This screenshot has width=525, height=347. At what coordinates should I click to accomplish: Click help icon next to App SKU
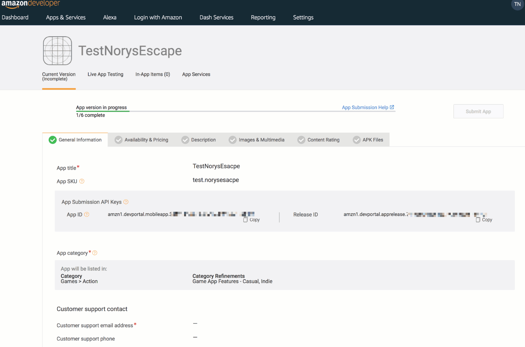click(x=82, y=181)
